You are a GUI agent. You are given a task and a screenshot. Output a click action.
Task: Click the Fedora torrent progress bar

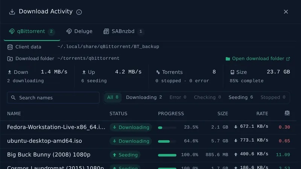167,128
